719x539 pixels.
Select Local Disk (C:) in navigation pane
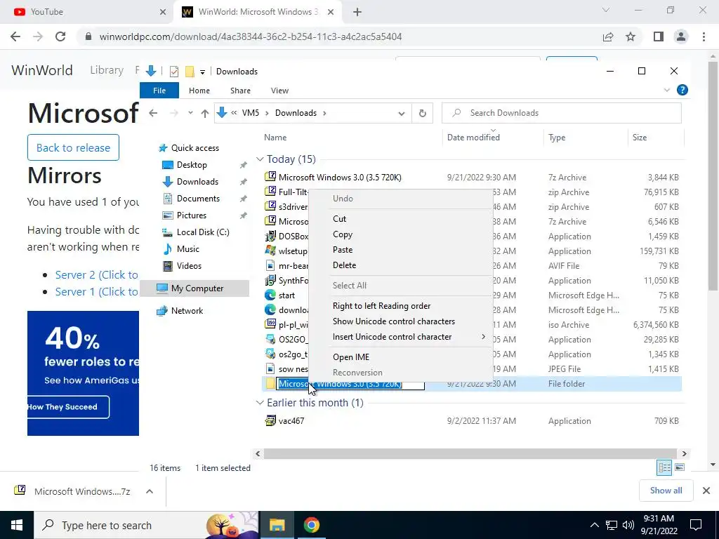[203, 232]
